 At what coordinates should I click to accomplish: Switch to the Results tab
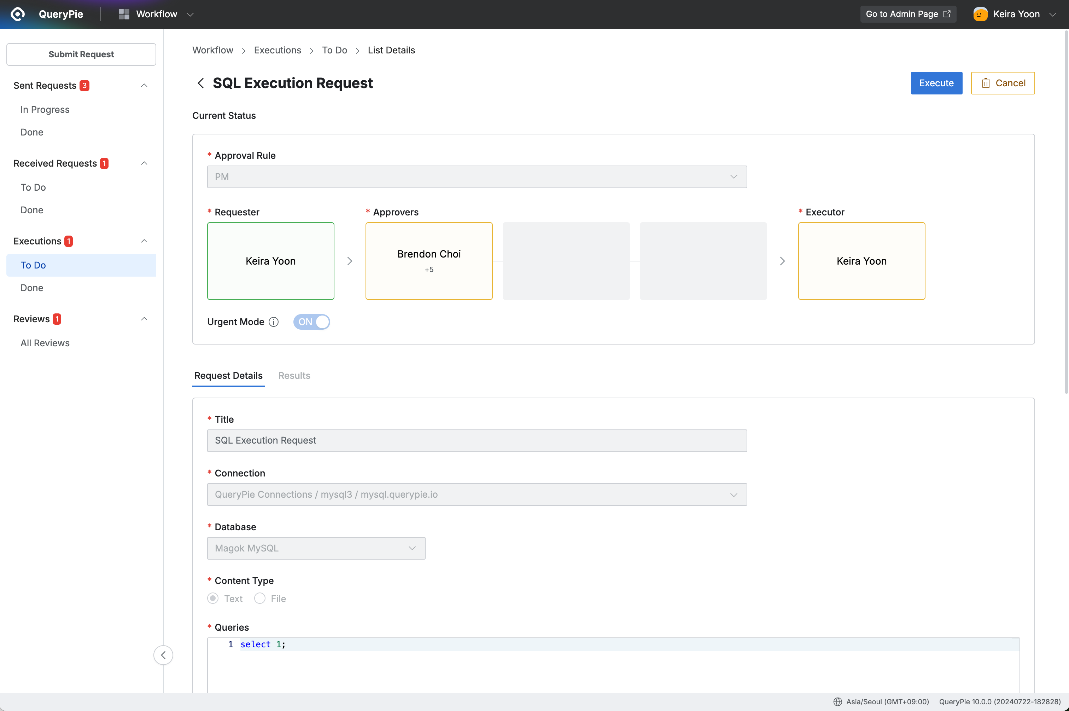294,375
